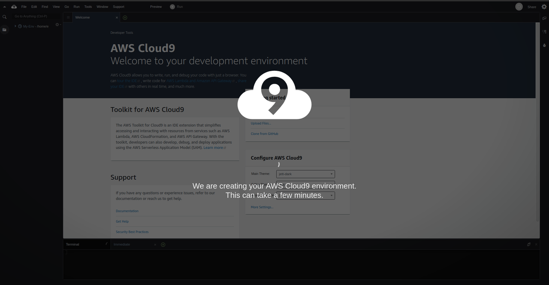Open the dropdown below the loading message
Screen dimensions: 549x285
coord(305,196)
